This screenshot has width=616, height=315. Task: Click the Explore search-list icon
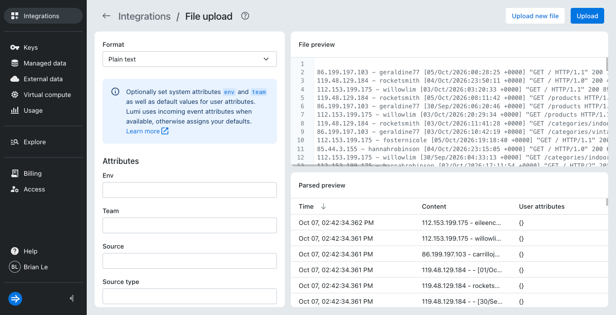click(15, 142)
